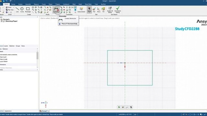
Task: Click the options panel vertical scrollbar
Action: (38, 56)
